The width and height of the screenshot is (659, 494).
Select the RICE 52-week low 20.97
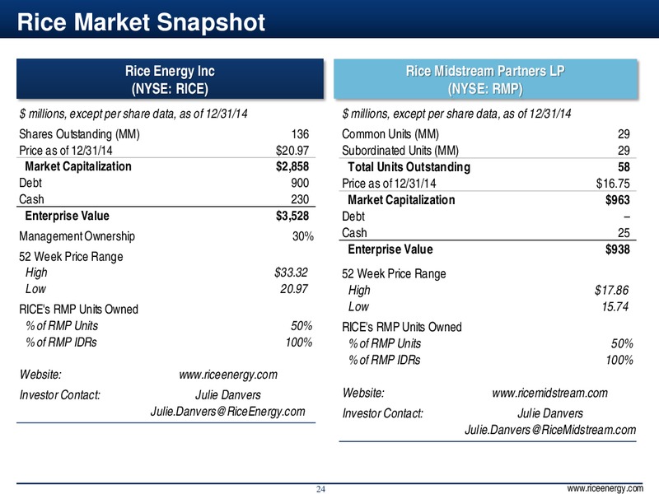(294, 289)
